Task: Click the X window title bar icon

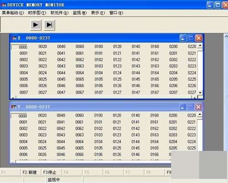Action: pos(14,38)
